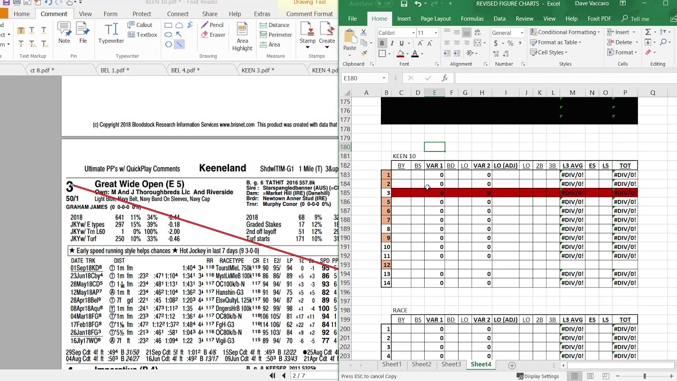Click Display Settings in status bar
This screenshot has height=381, width=677.
[x=538, y=376]
